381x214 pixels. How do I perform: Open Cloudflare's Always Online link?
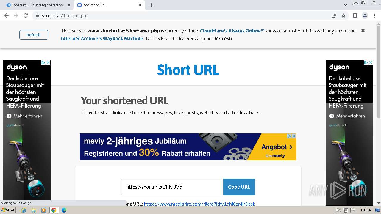232,31
